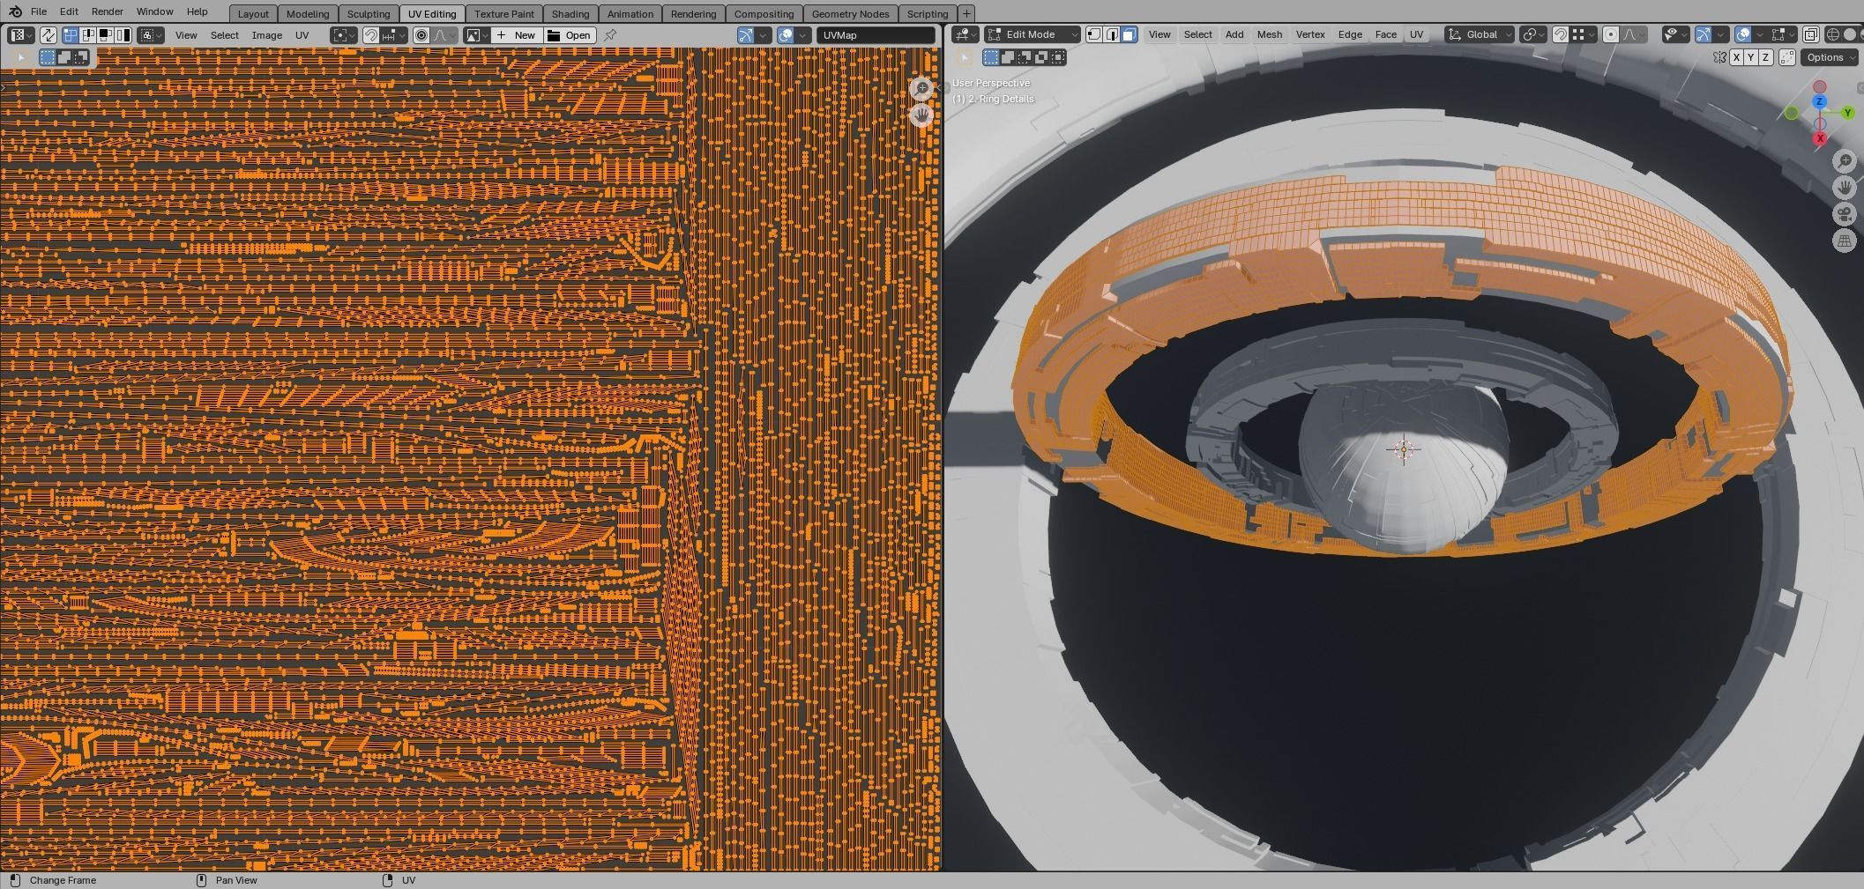Click the zoom gizmo in UV editor

point(921,88)
